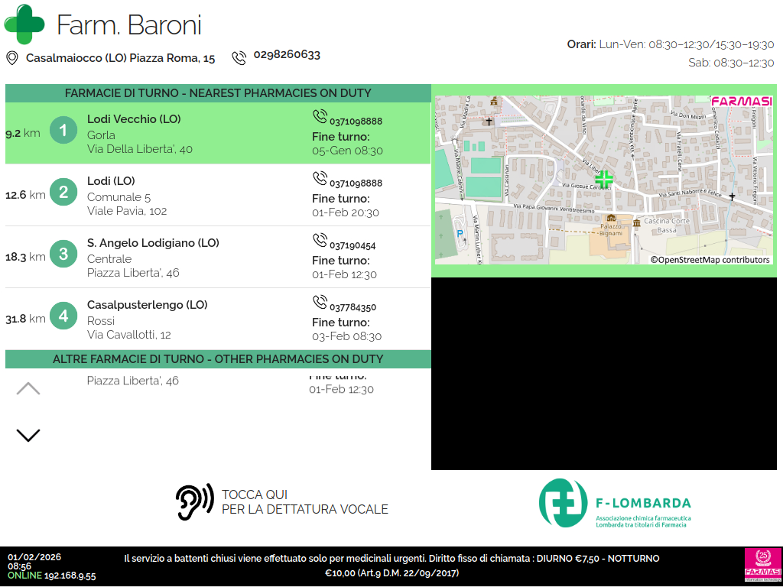Click phone icon beside 0298260633
Image resolution: width=783 pixels, height=587 pixels.
(x=239, y=57)
